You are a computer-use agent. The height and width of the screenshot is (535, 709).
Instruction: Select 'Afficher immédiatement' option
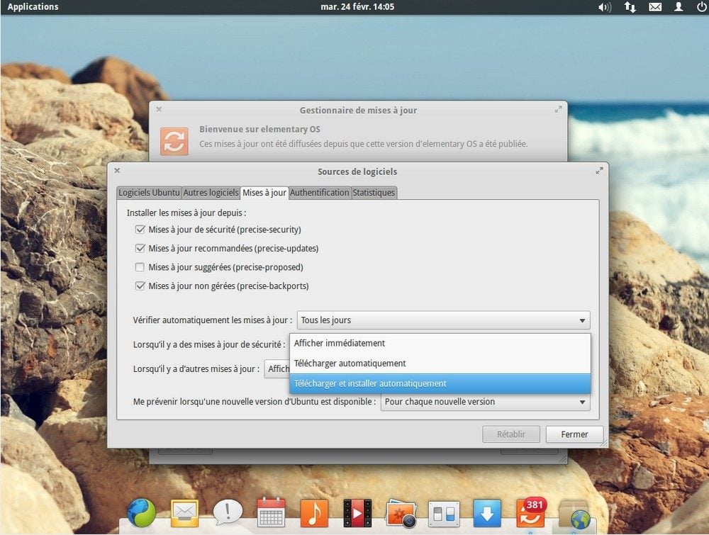pyautogui.click(x=440, y=344)
